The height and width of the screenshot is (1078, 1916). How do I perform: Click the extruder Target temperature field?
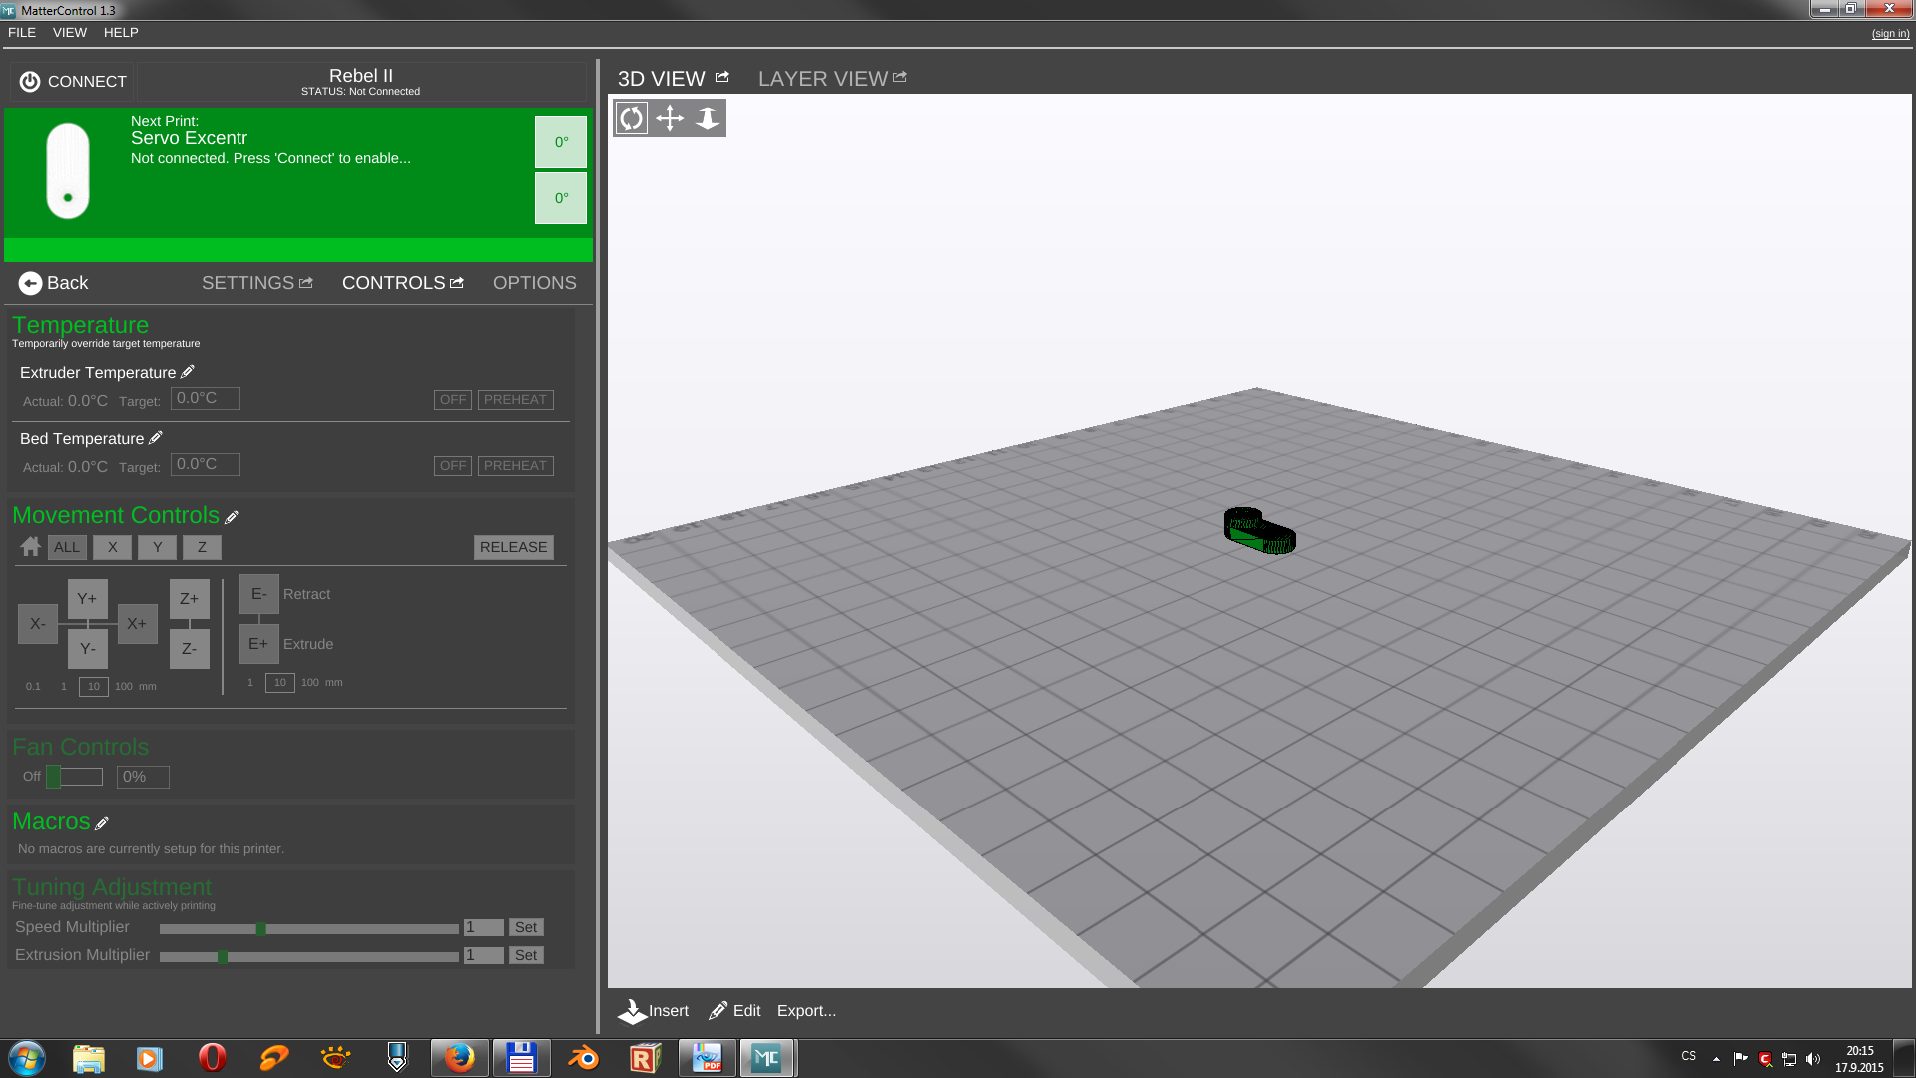205,398
